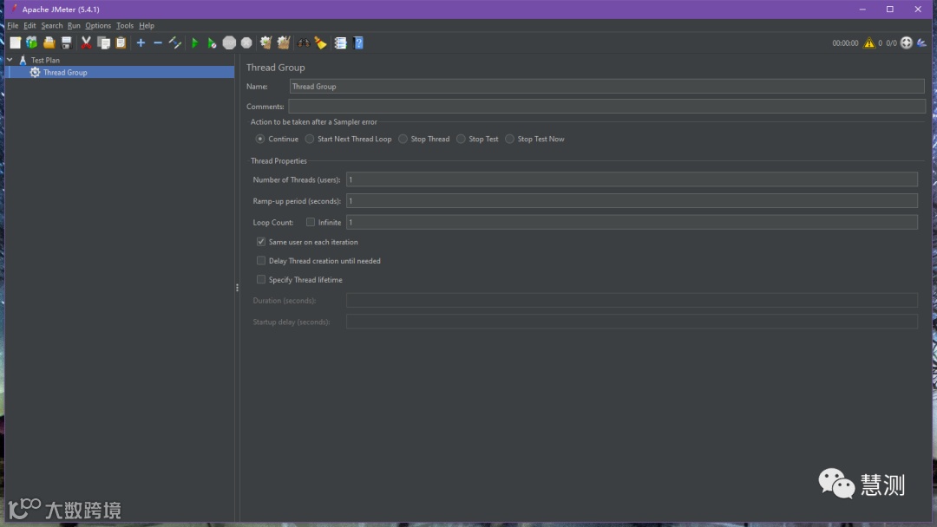
Task: Open the Options menu
Action: point(98,26)
